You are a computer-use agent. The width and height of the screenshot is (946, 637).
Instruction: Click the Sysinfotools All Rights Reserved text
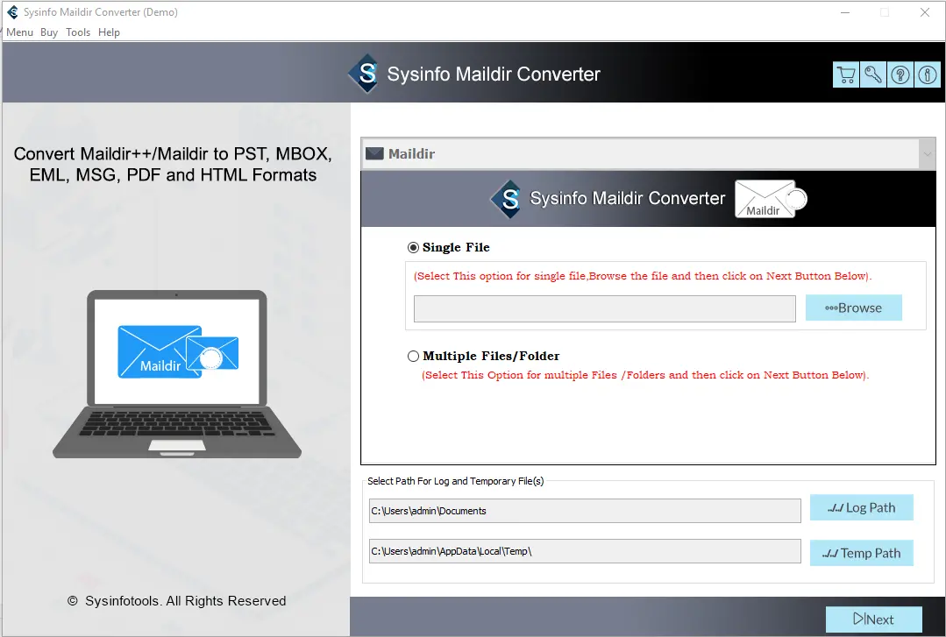pos(177,601)
